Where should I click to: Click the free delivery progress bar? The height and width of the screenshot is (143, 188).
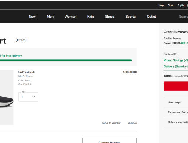coord(66,61)
